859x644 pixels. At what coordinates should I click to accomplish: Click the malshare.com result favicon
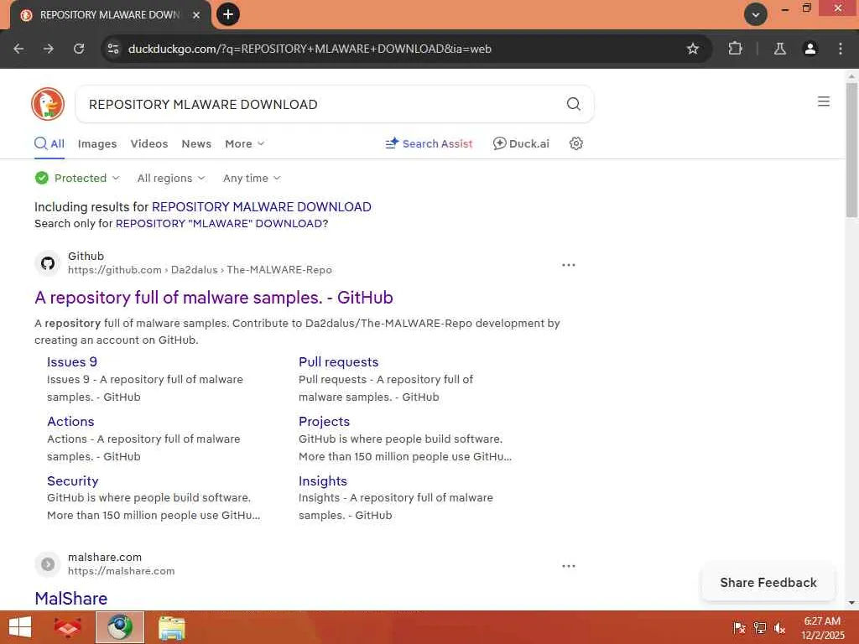pos(48,564)
